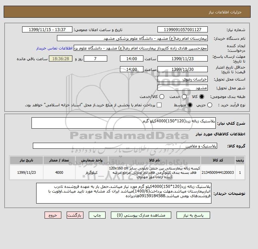Click the remaining days field showing 7

[95, 58]
